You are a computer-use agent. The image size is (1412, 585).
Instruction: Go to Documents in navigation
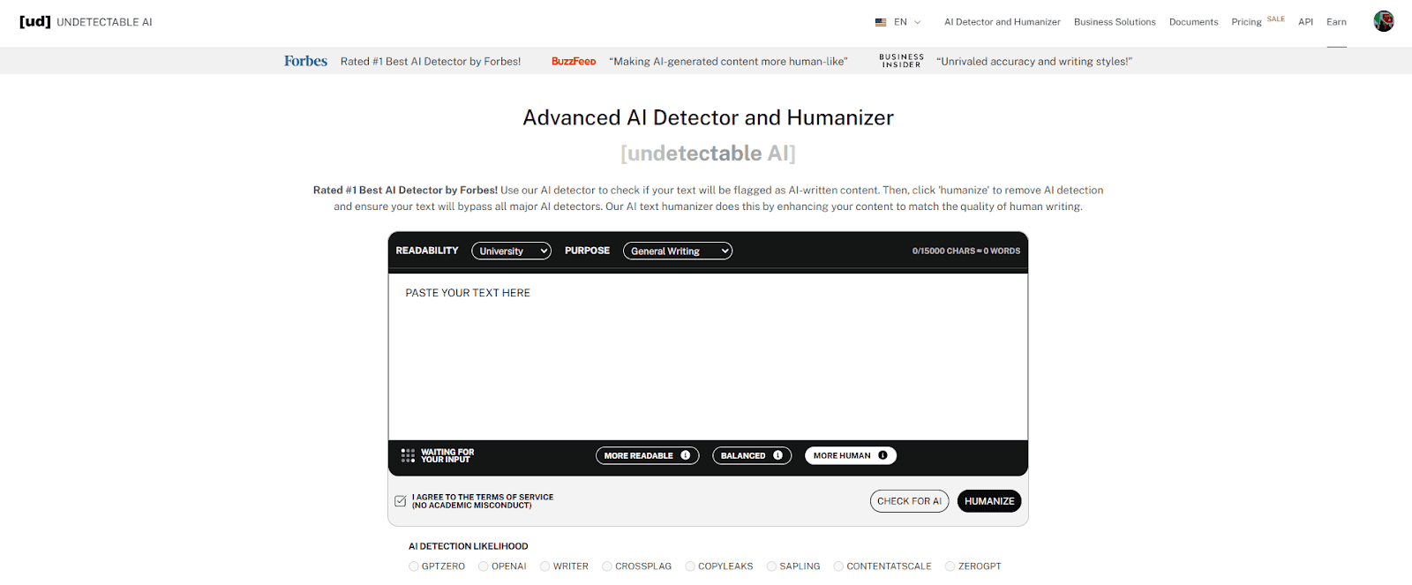click(x=1193, y=22)
